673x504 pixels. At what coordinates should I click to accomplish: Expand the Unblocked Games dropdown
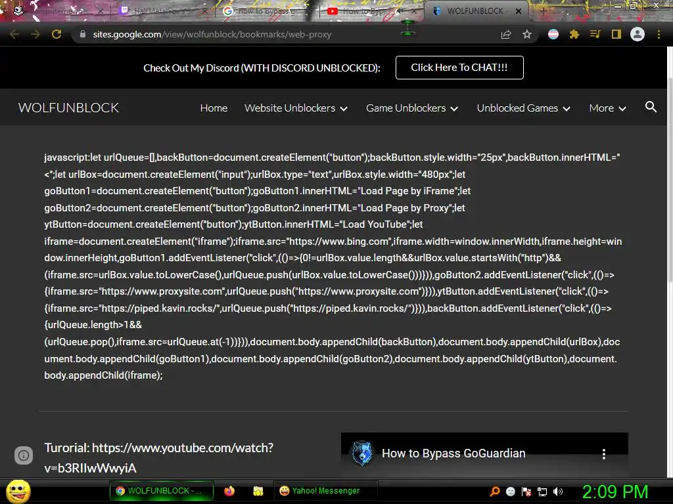click(523, 108)
